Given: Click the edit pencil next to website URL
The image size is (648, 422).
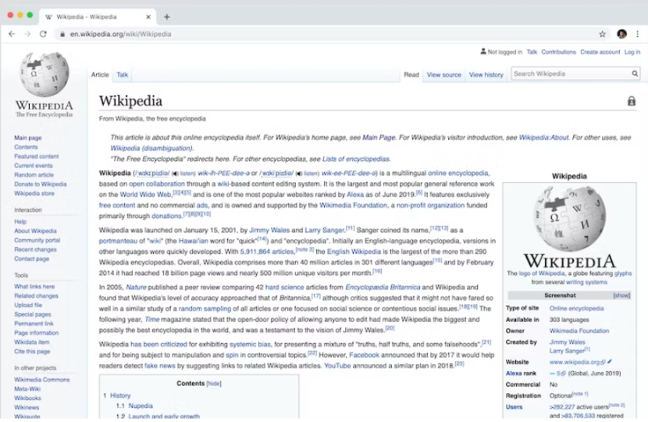Looking at the screenshot, I should click(x=610, y=362).
